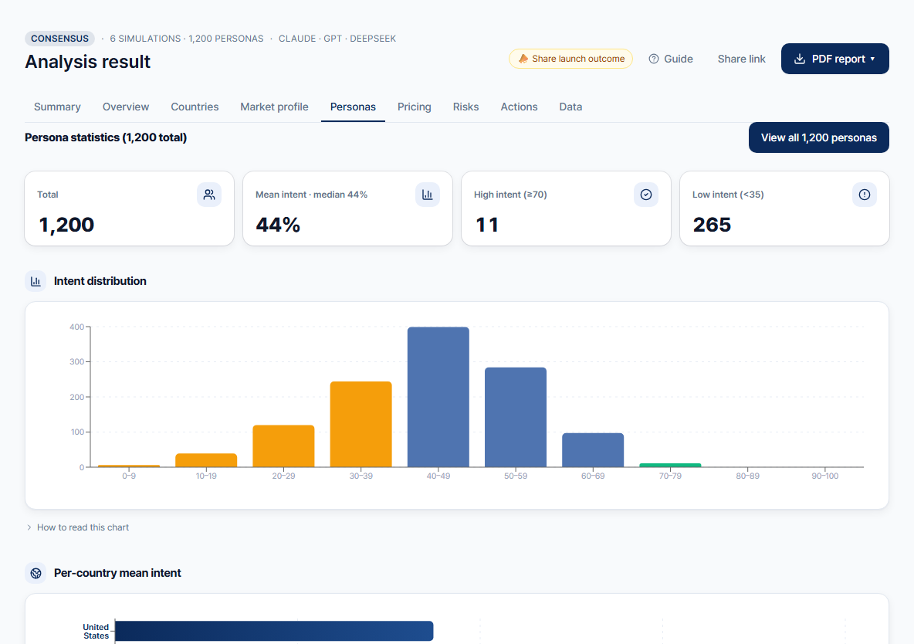This screenshot has height=644, width=914.
Task: Click the High intent value 11
Action: (487, 225)
